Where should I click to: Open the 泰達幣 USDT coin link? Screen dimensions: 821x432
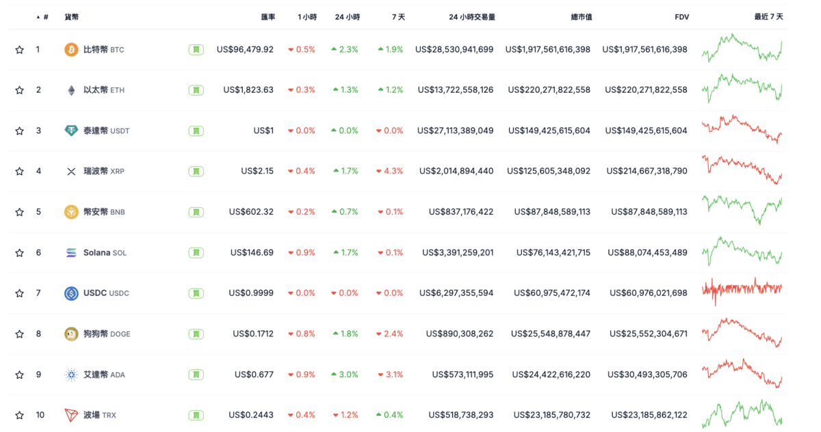106,131
